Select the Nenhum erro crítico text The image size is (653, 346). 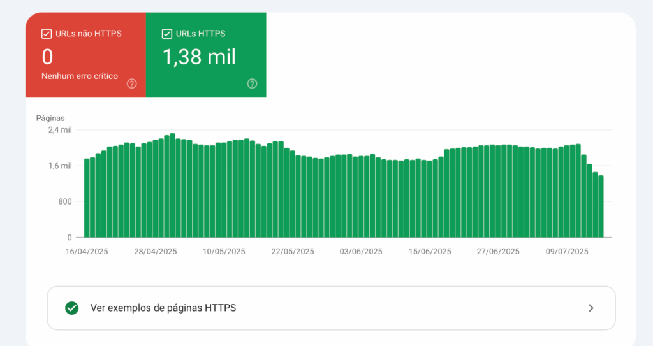pos(80,76)
